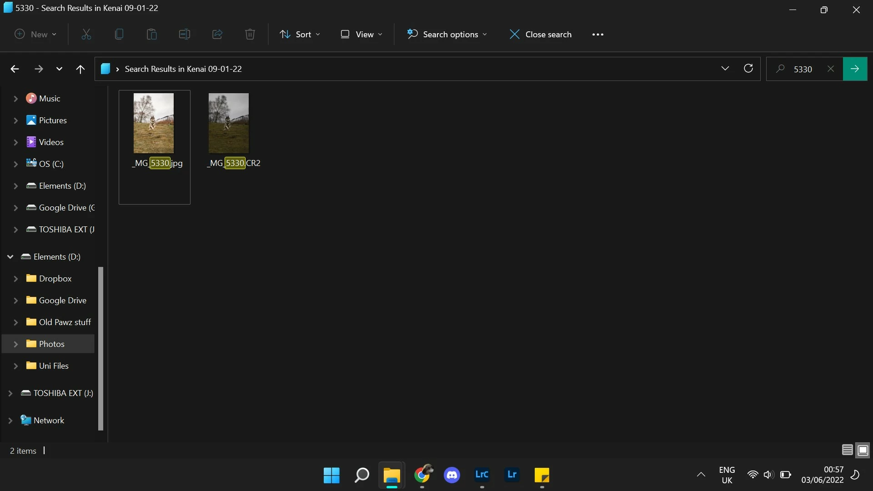Open the See more ellipsis menu
Screen dimensions: 873x491
(x=598, y=34)
